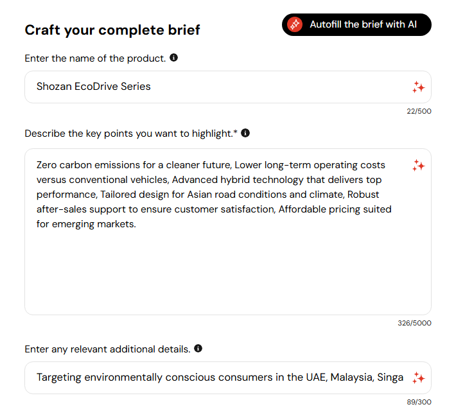The image size is (456, 416).
Task: Click info icon beside additional details label
Action: click(x=198, y=349)
